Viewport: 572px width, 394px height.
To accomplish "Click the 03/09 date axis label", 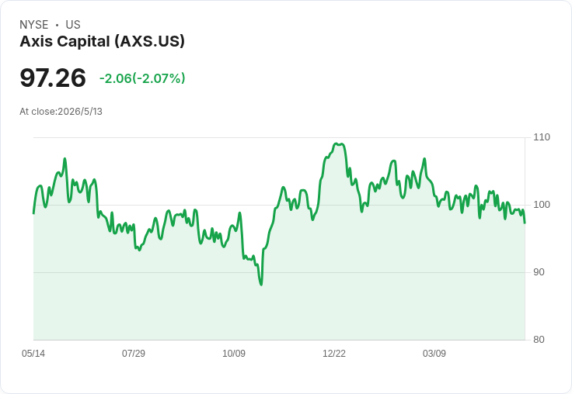I will pos(434,353).
